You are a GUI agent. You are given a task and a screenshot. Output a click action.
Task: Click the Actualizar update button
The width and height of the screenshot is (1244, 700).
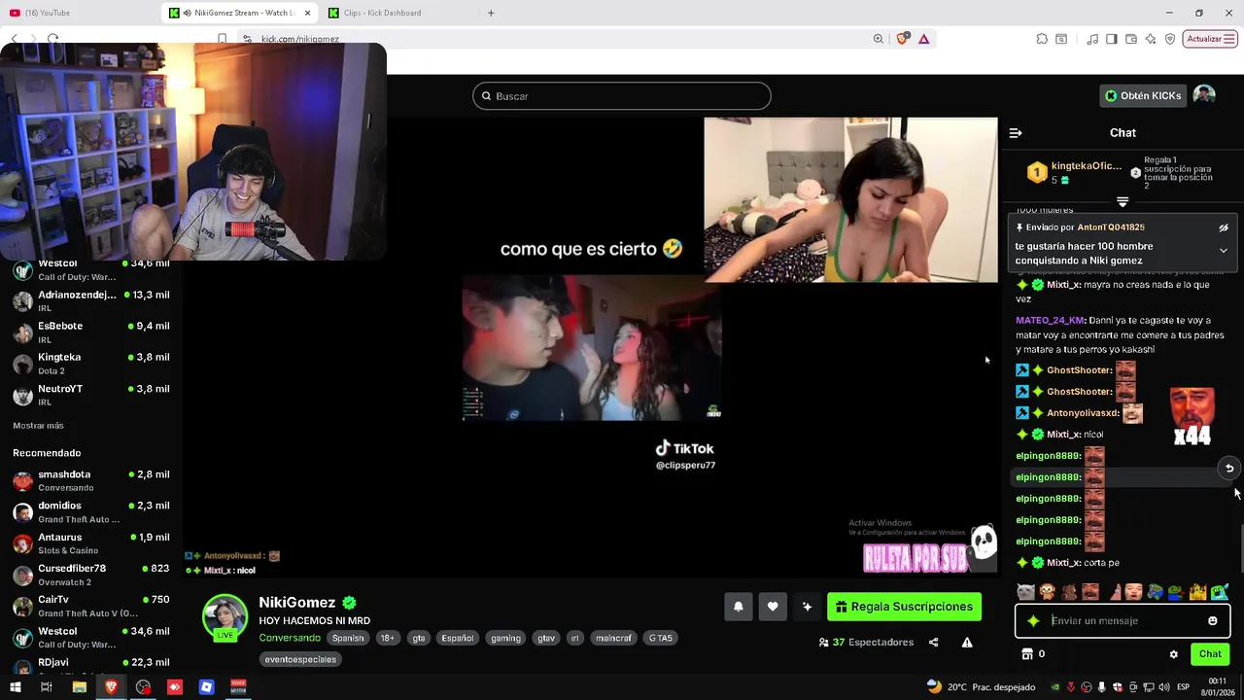click(1210, 39)
